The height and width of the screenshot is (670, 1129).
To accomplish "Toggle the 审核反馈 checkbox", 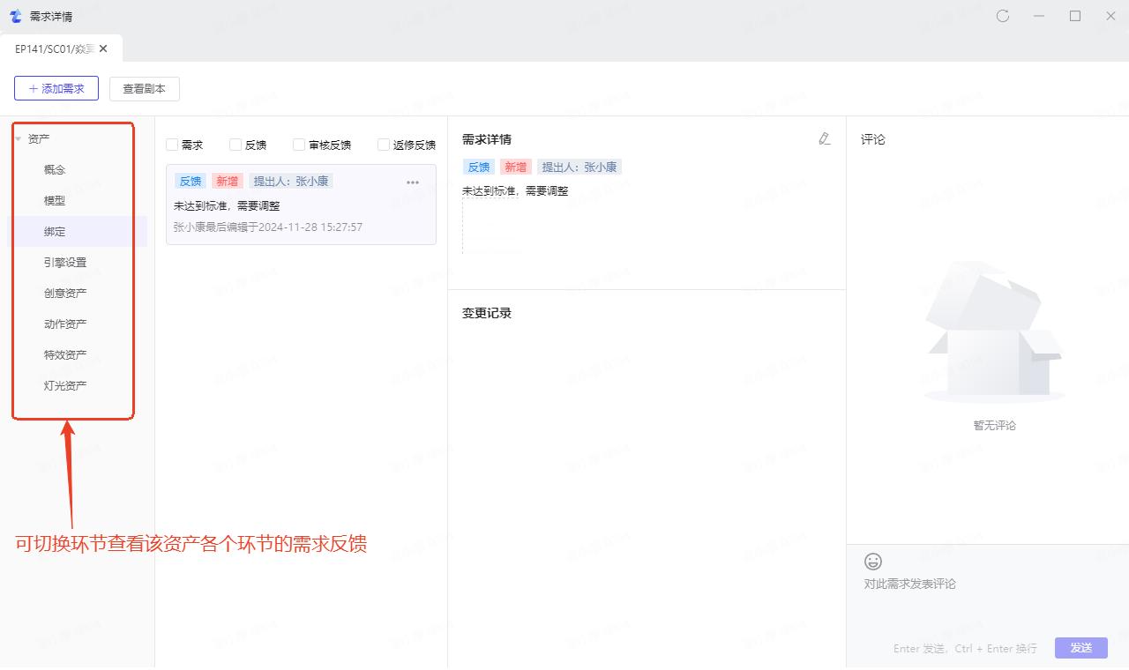I will (299, 145).
